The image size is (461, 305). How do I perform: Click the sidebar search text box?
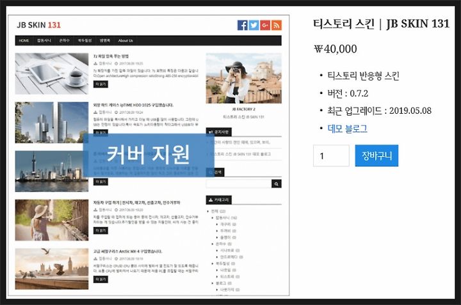tap(238, 184)
